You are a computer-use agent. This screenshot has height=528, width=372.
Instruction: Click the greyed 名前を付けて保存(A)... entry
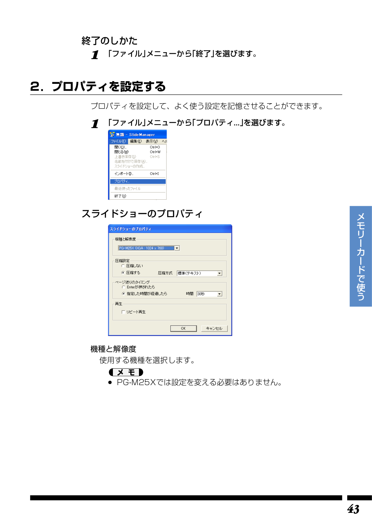(x=138, y=161)
